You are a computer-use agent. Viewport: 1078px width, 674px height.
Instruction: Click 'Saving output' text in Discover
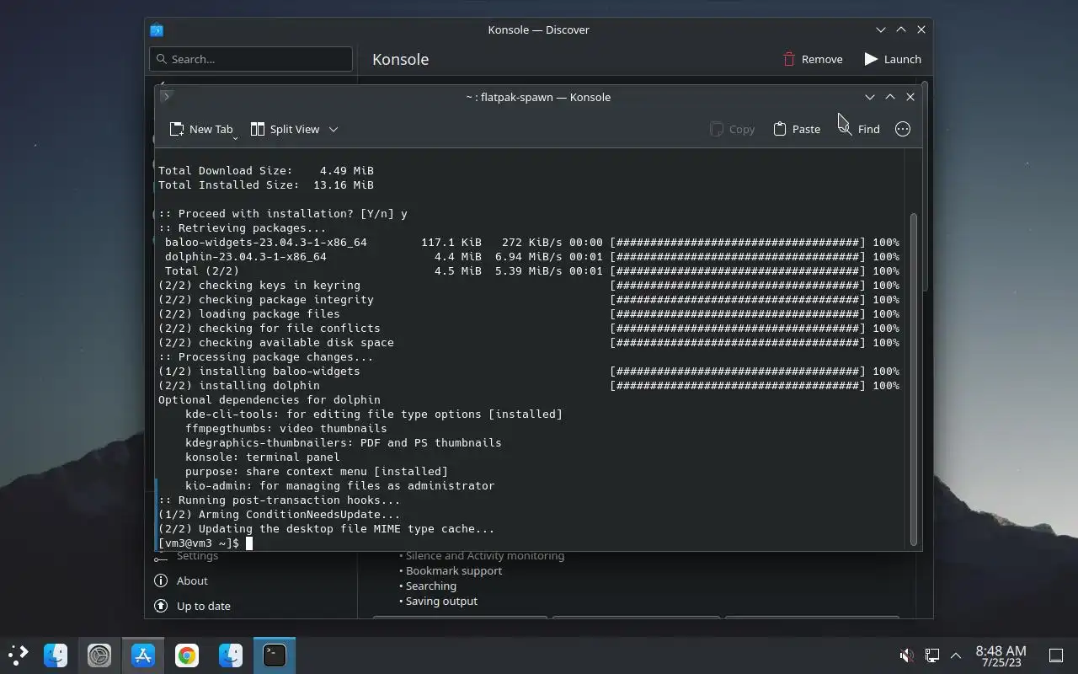tap(441, 601)
